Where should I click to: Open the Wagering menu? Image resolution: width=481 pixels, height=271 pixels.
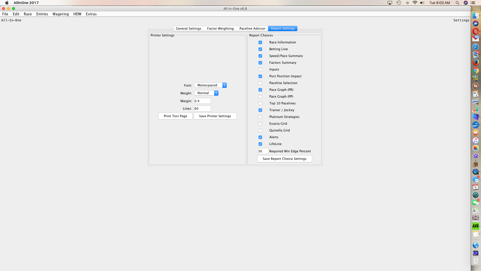(x=60, y=14)
